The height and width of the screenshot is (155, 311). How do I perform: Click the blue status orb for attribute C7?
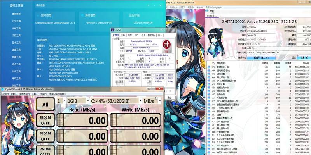pos(209,122)
